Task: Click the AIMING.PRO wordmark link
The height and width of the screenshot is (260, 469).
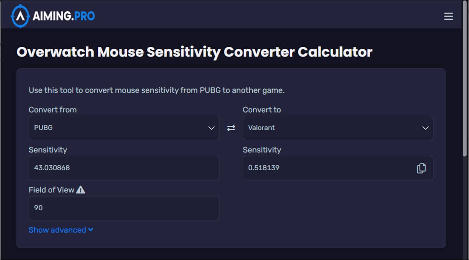Action: tap(64, 16)
